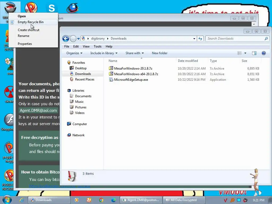Select Desktop under Favorites
The width and height of the screenshot is (272, 204).
pos(81,68)
